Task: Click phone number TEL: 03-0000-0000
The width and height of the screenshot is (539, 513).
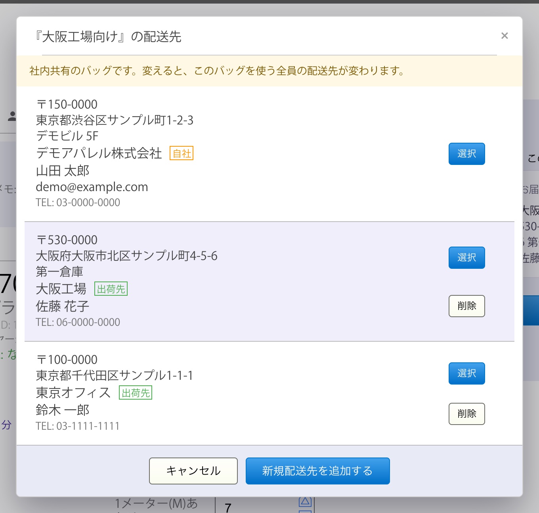Action: pos(78,203)
